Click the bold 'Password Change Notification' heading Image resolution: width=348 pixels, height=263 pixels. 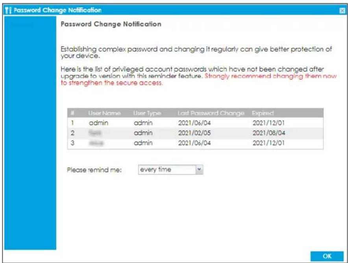coord(111,24)
